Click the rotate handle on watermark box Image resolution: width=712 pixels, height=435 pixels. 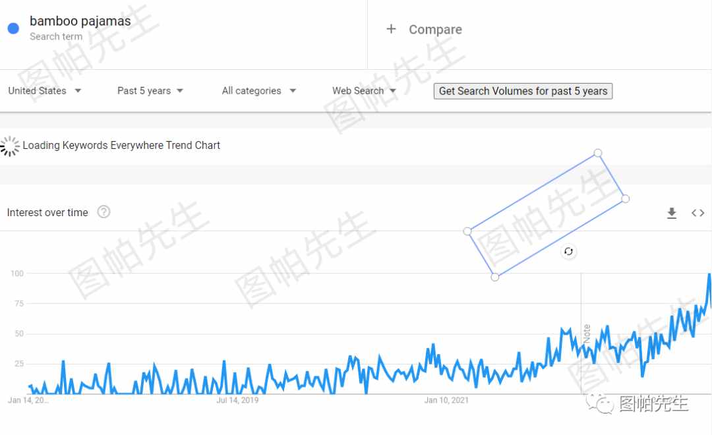pyautogui.click(x=568, y=251)
